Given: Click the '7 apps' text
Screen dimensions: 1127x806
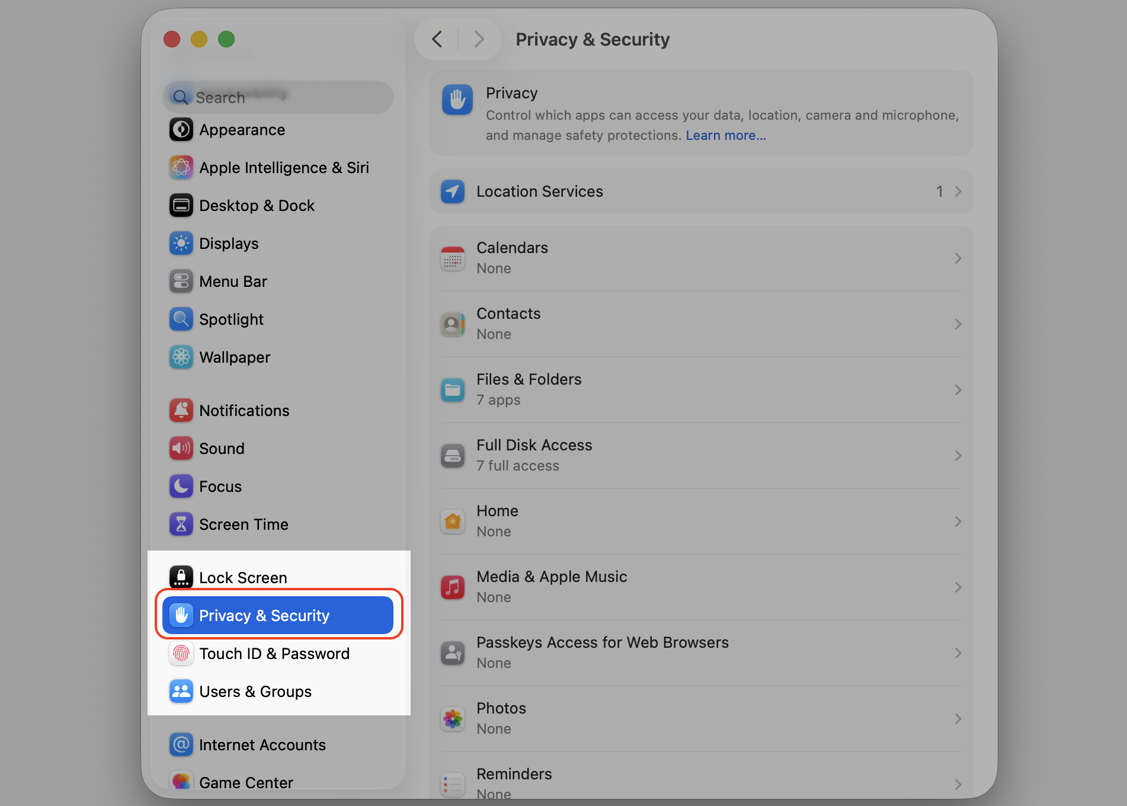Looking at the screenshot, I should point(498,400).
